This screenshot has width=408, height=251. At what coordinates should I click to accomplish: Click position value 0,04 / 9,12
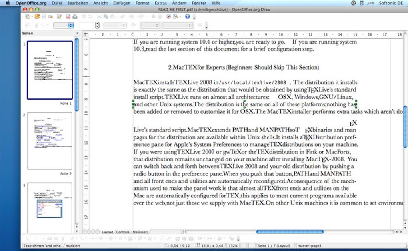(180, 245)
